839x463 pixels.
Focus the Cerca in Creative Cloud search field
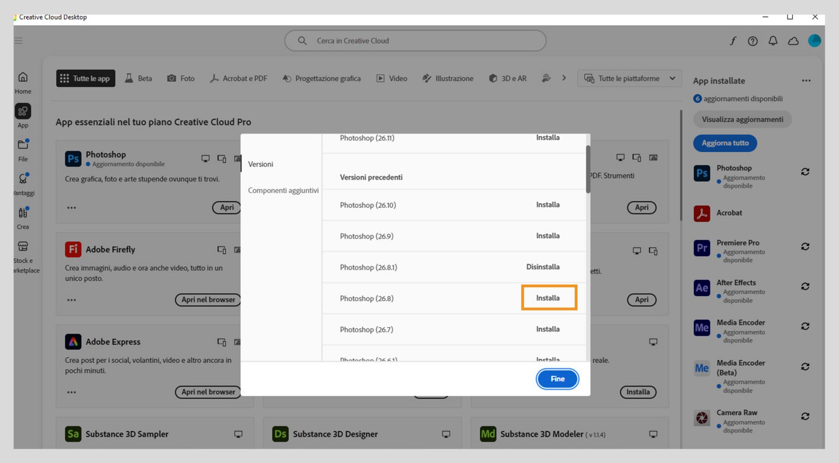tap(415, 41)
